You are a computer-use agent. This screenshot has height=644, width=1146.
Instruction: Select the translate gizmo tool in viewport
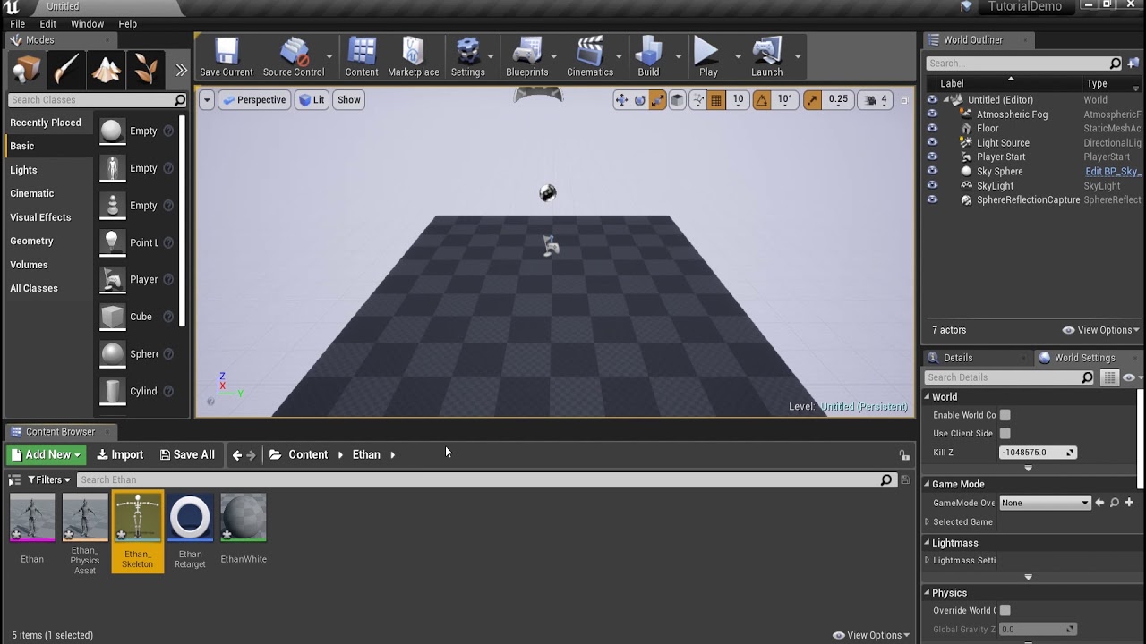621,100
